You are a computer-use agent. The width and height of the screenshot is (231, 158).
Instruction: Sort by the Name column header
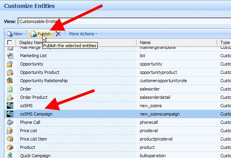(145, 42)
